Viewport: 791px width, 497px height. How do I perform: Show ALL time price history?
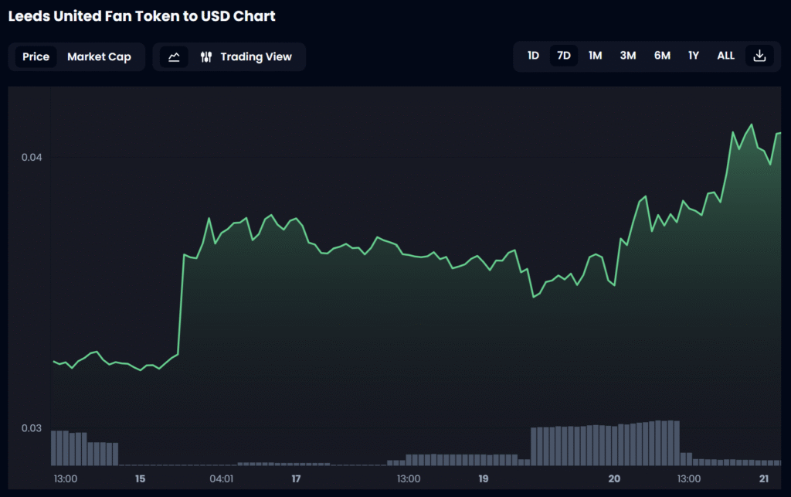coord(725,56)
